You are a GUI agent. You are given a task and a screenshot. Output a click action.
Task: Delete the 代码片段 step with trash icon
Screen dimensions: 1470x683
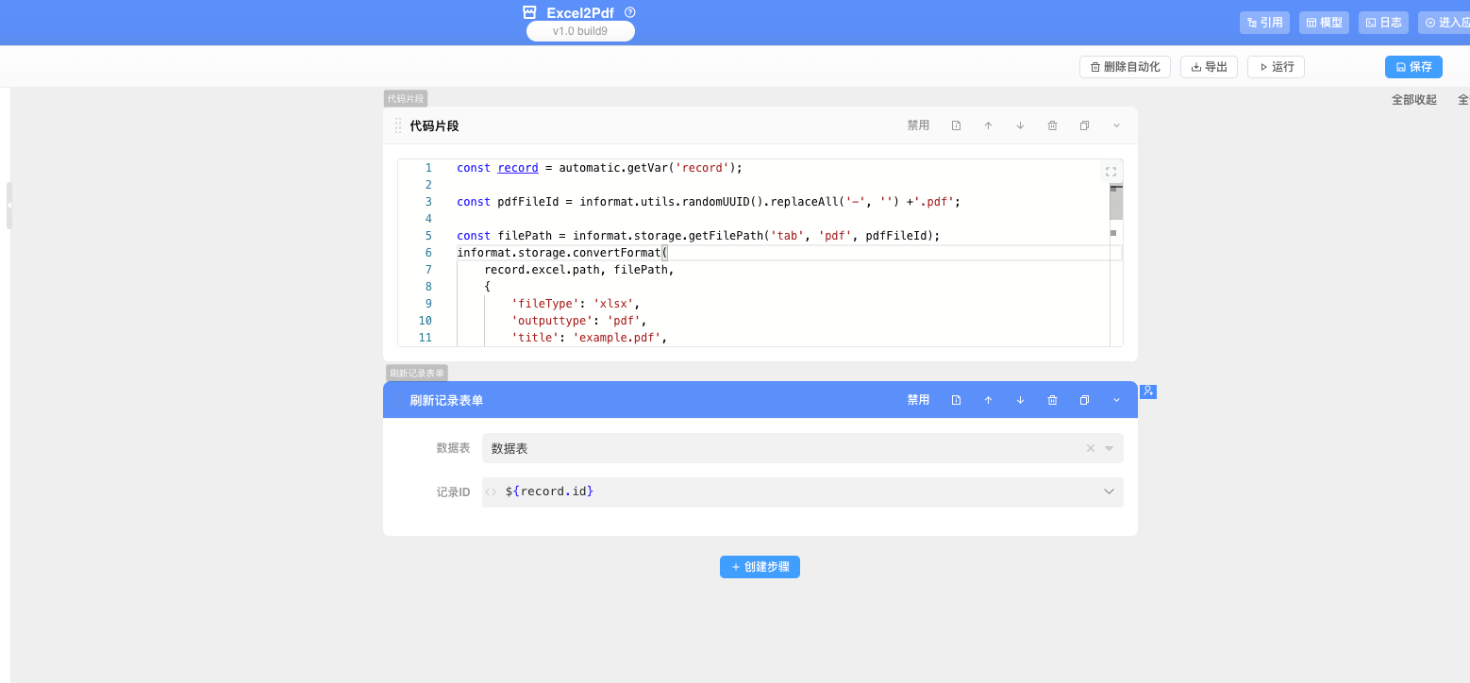coord(1052,125)
